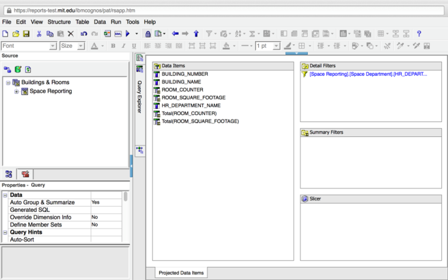Open the Structure menu

tap(59, 22)
